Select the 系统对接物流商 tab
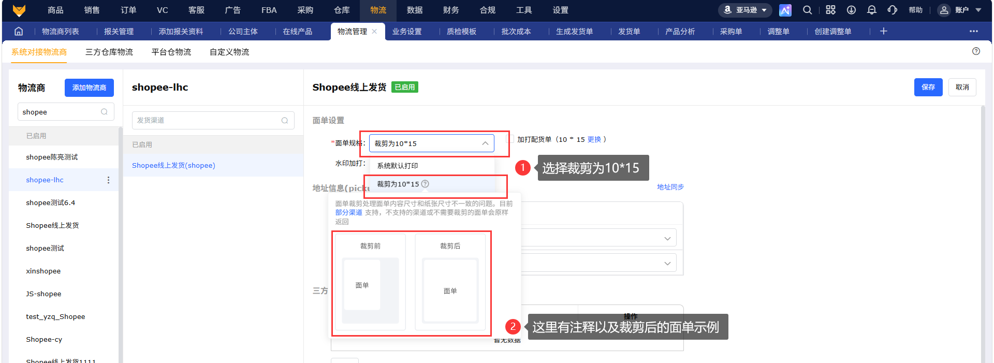Screen dimensions: 994x363 [39, 52]
